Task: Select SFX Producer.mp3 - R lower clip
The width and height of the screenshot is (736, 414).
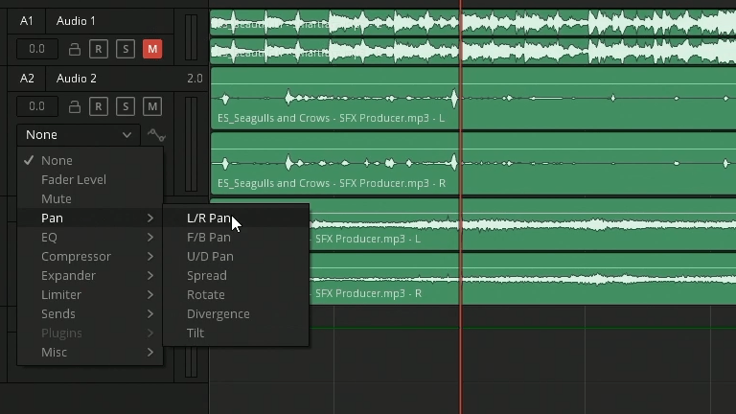Action: click(x=522, y=279)
